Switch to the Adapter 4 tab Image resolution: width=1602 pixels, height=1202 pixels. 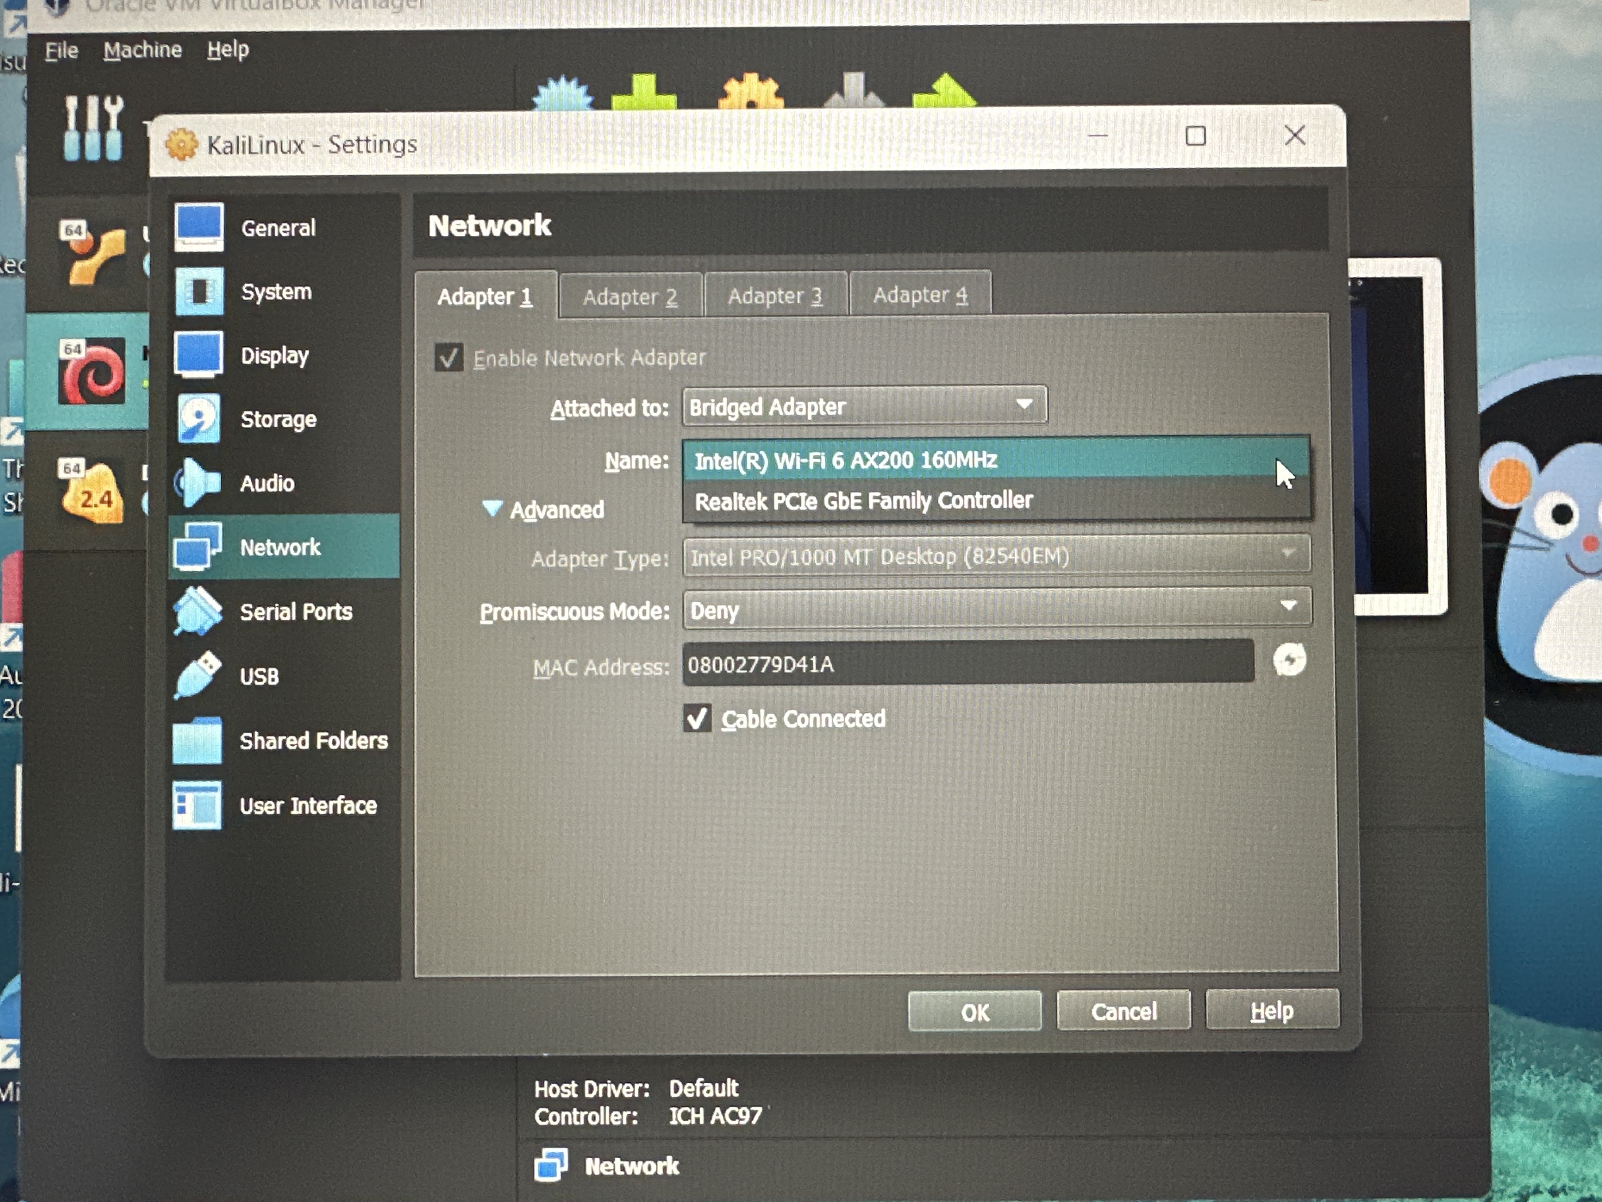coord(920,294)
